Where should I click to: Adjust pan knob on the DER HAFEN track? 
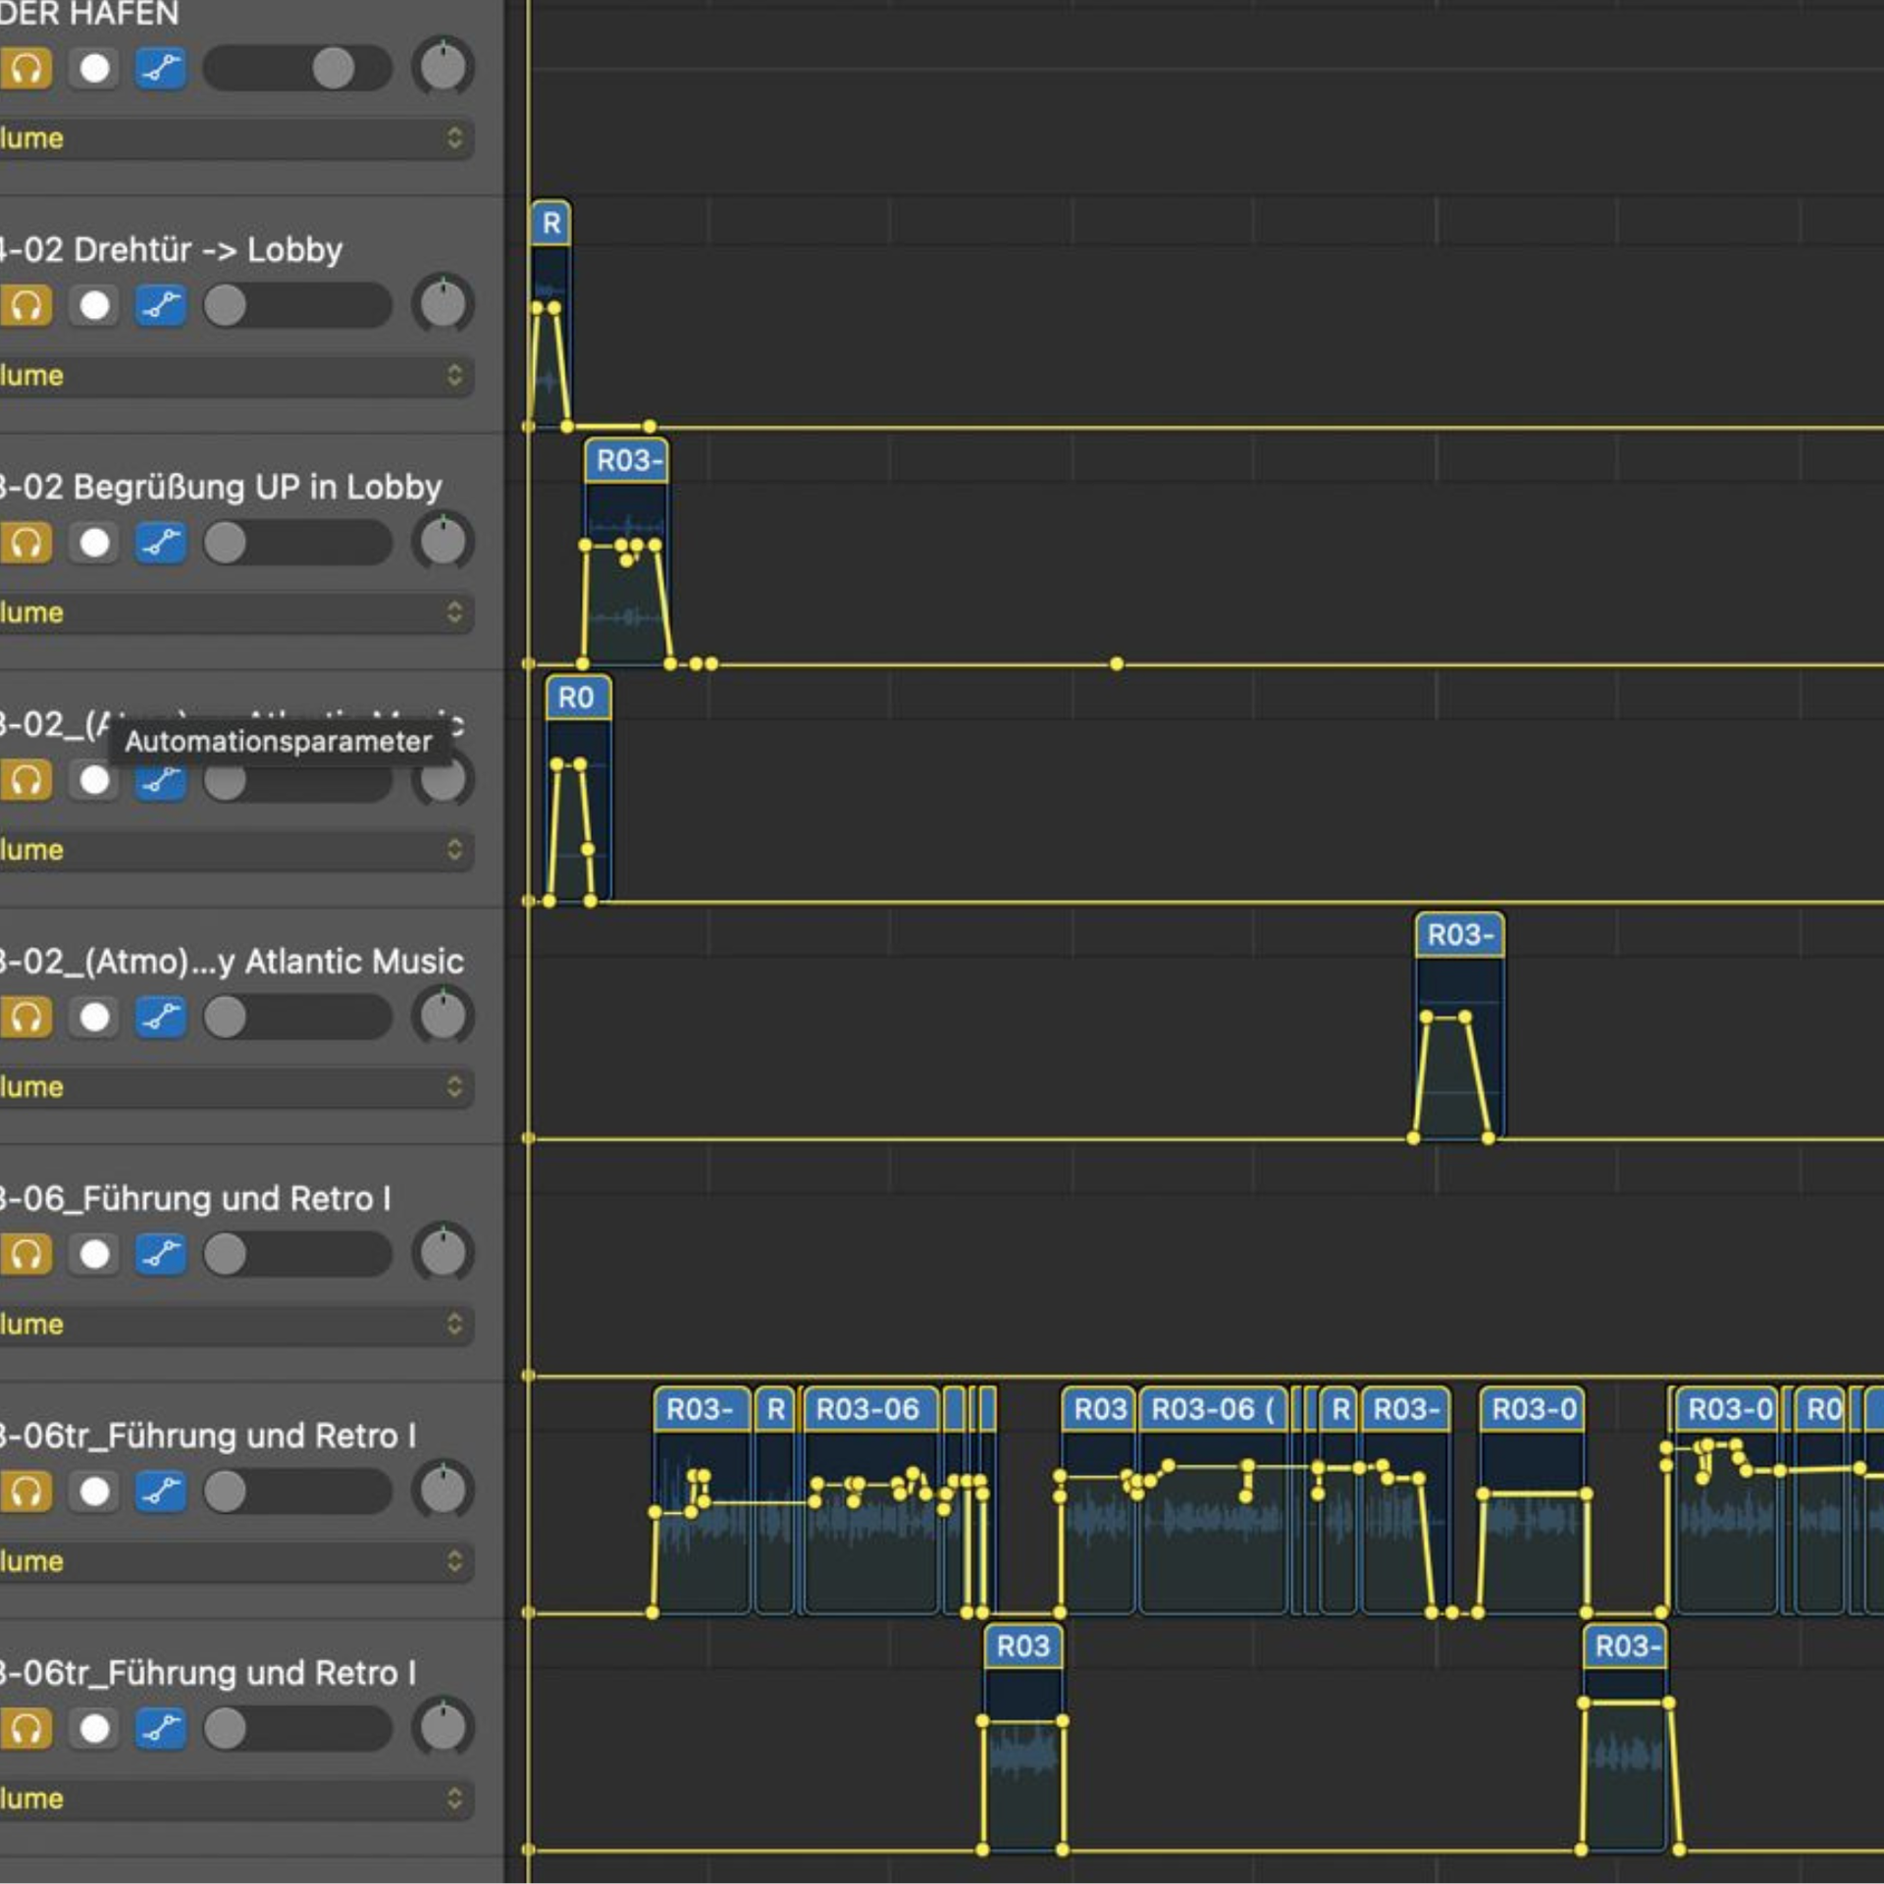(442, 67)
